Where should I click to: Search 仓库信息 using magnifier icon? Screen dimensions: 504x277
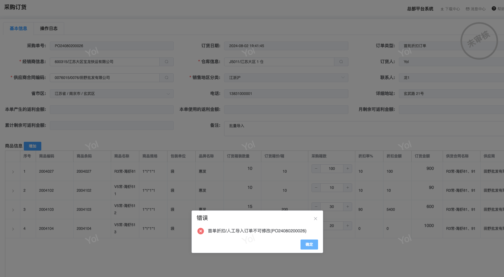point(341,62)
